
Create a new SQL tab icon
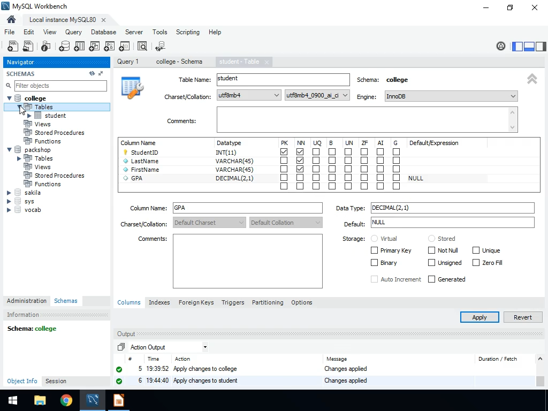[13, 47]
